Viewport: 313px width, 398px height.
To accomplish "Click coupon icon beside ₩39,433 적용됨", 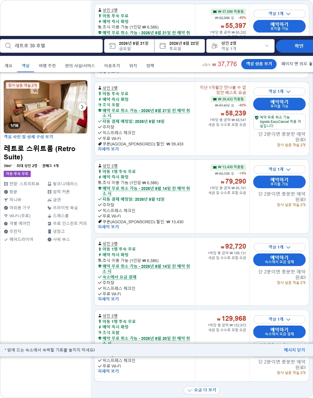I will [x=215, y=99].
